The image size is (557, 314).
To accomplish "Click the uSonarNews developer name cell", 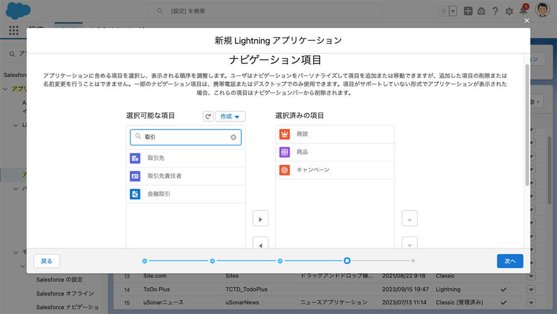I will 242,302.
